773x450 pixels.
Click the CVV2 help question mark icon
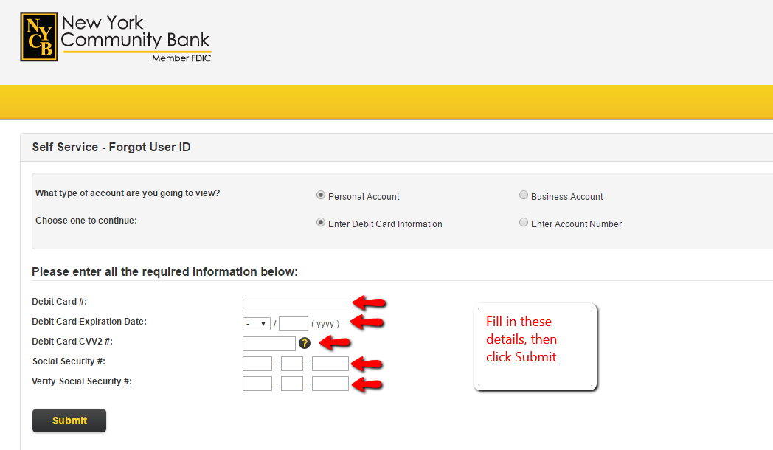click(x=305, y=343)
